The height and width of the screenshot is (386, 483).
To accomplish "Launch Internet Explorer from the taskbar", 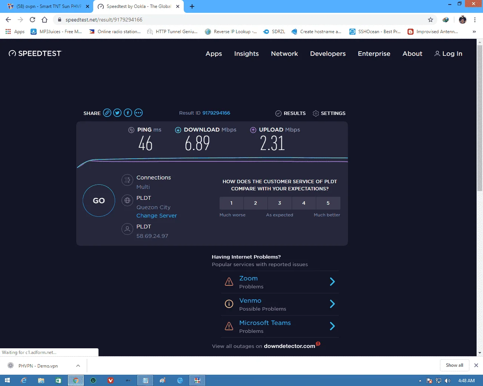I will coord(24,380).
